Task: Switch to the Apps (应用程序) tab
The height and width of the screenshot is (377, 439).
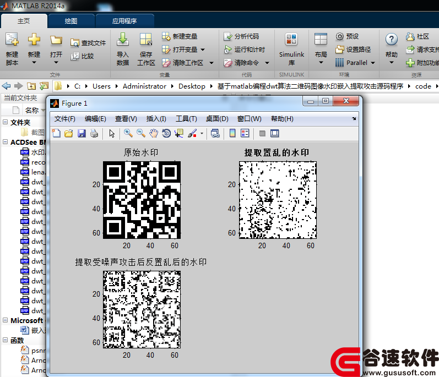Action: (x=124, y=21)
